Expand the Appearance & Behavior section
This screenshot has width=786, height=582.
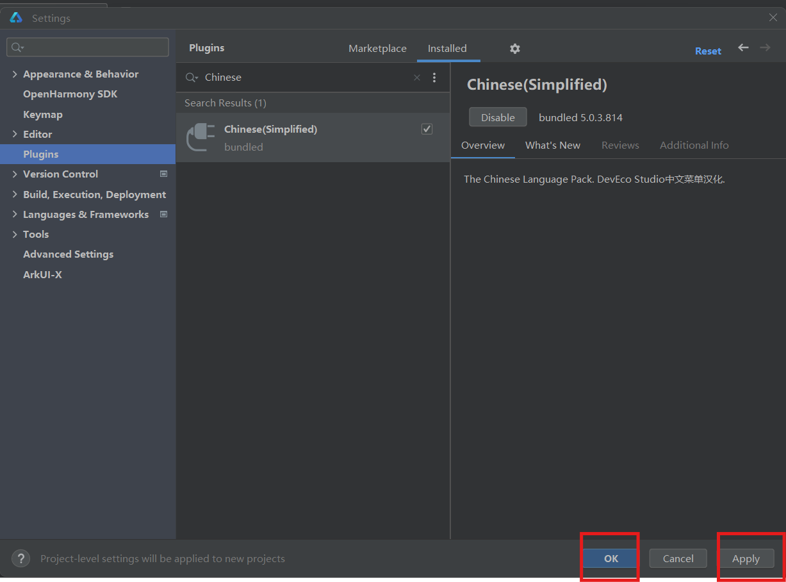[15, 74]
